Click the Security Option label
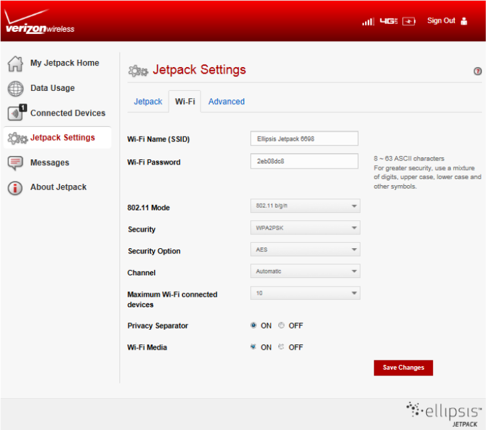 (x=154, y=251)
